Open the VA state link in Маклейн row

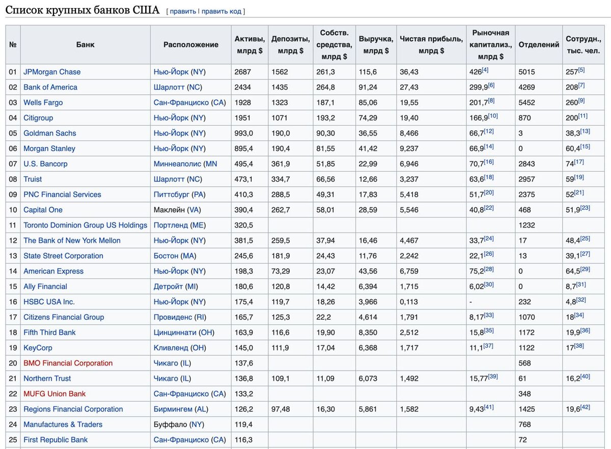click(x=195, y=210)
